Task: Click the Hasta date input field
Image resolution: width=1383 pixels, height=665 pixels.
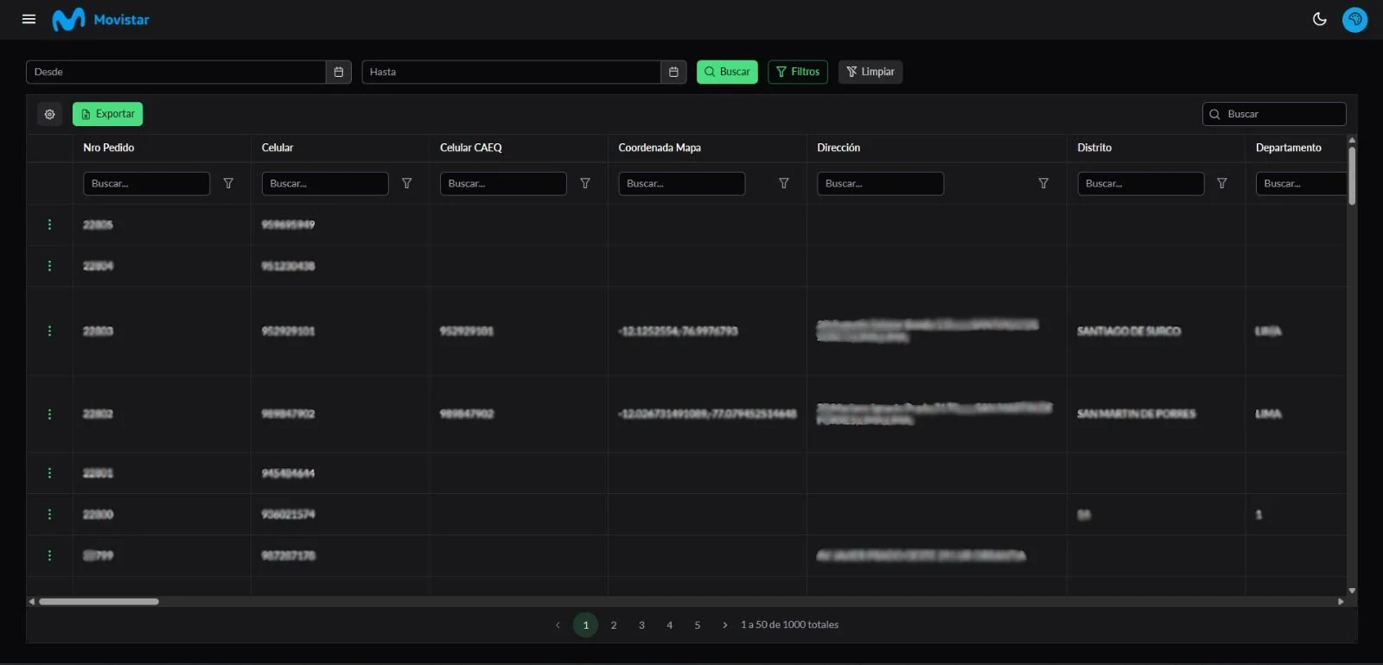Action: pos(512,72)
